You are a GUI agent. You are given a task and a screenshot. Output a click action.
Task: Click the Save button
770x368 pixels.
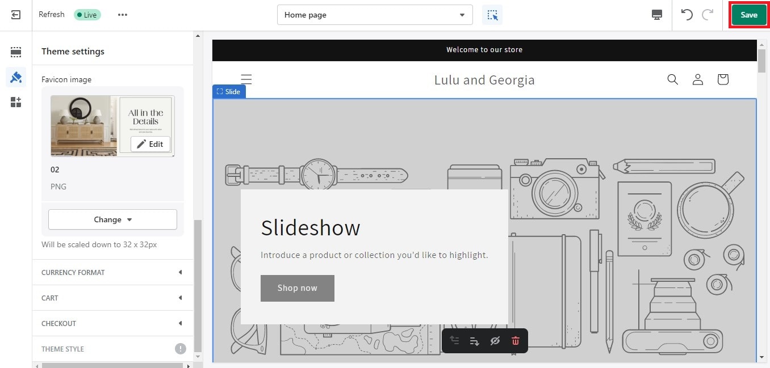click(748, 15)
